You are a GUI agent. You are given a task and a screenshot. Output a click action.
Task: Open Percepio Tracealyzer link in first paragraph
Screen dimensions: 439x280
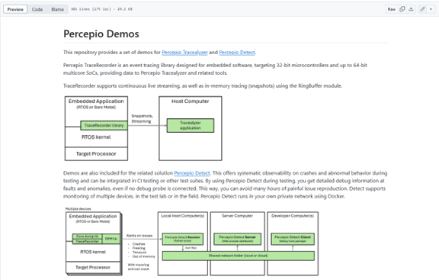point(184,53)
